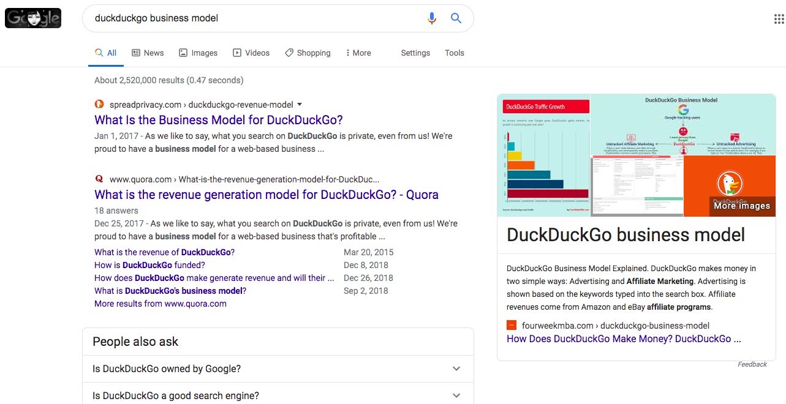Viewport: 786px width, 404px height.
Task: Open the Tools search options
Action: point(454,53)
